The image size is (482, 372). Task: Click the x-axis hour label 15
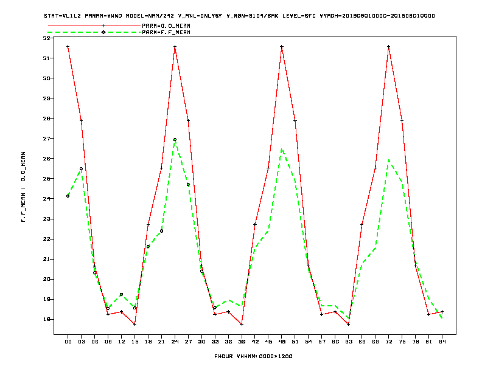pos(134,342)
